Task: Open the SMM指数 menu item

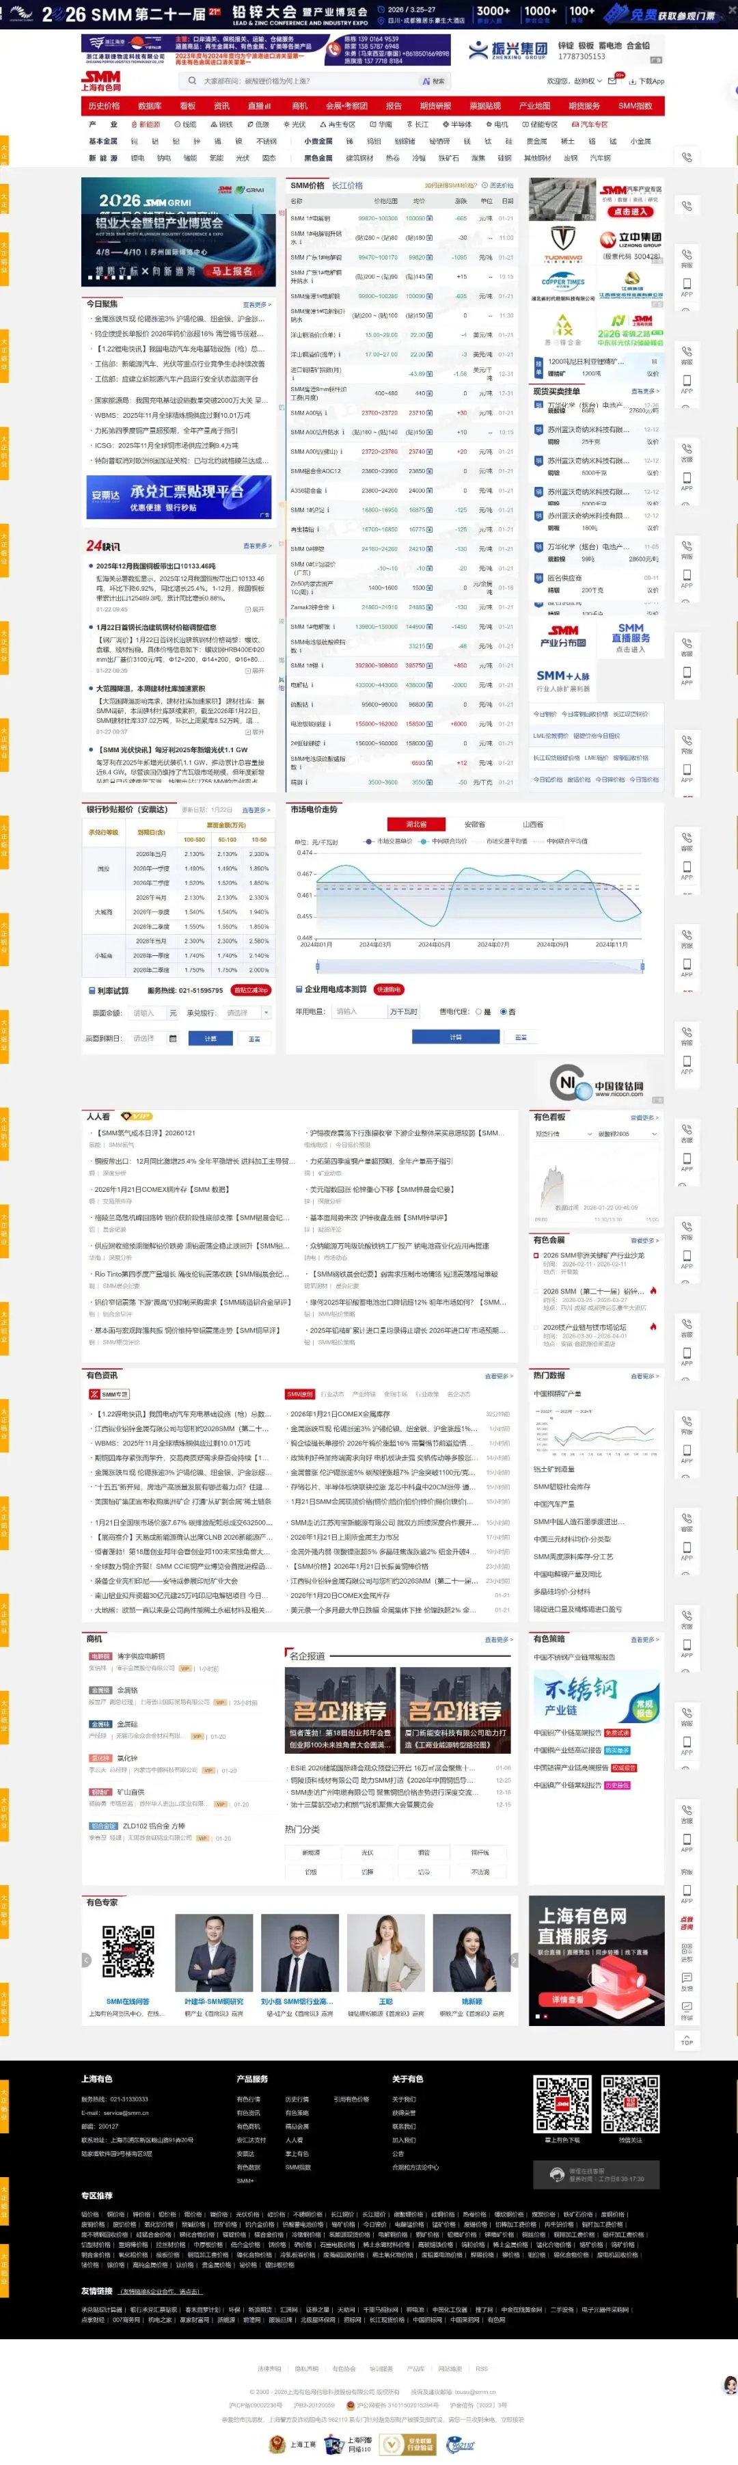Action: tap(635, 106)
